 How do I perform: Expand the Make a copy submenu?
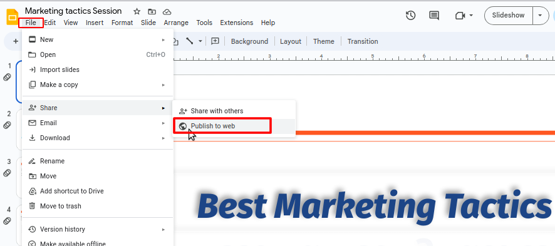pyautogui.click(x=163, y=85)
